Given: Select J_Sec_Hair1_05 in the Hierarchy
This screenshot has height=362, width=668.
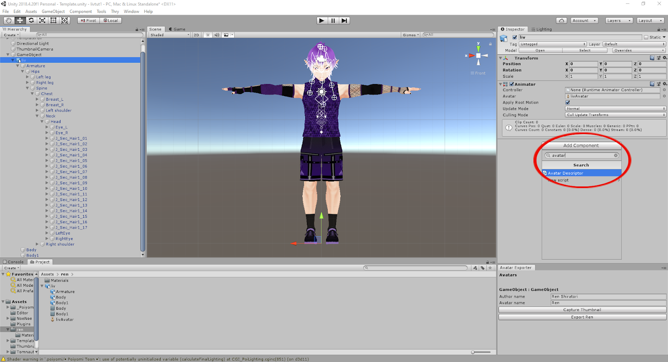Looking at the screenshot, I should (71, 161).
